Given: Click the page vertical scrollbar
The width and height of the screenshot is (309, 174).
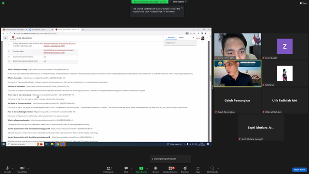Looking at the screenshot, I should (211, 78).
